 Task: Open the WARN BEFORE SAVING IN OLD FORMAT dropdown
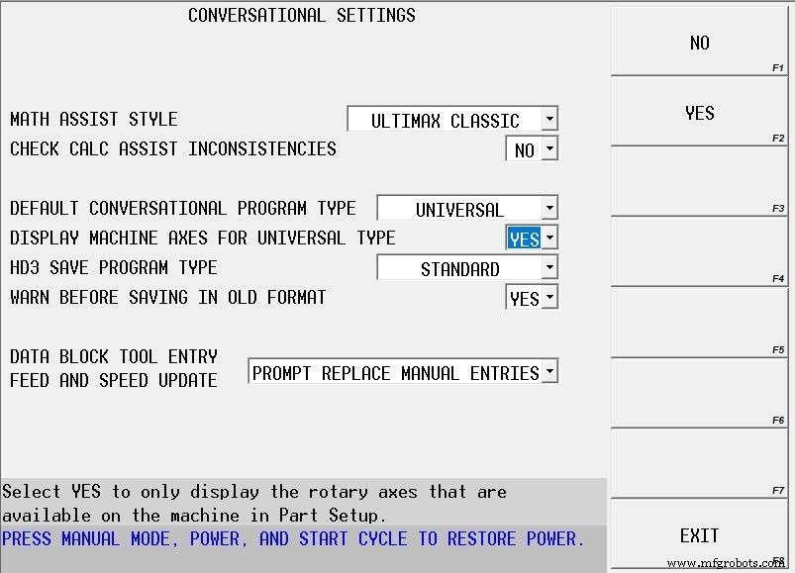(549, 297)
